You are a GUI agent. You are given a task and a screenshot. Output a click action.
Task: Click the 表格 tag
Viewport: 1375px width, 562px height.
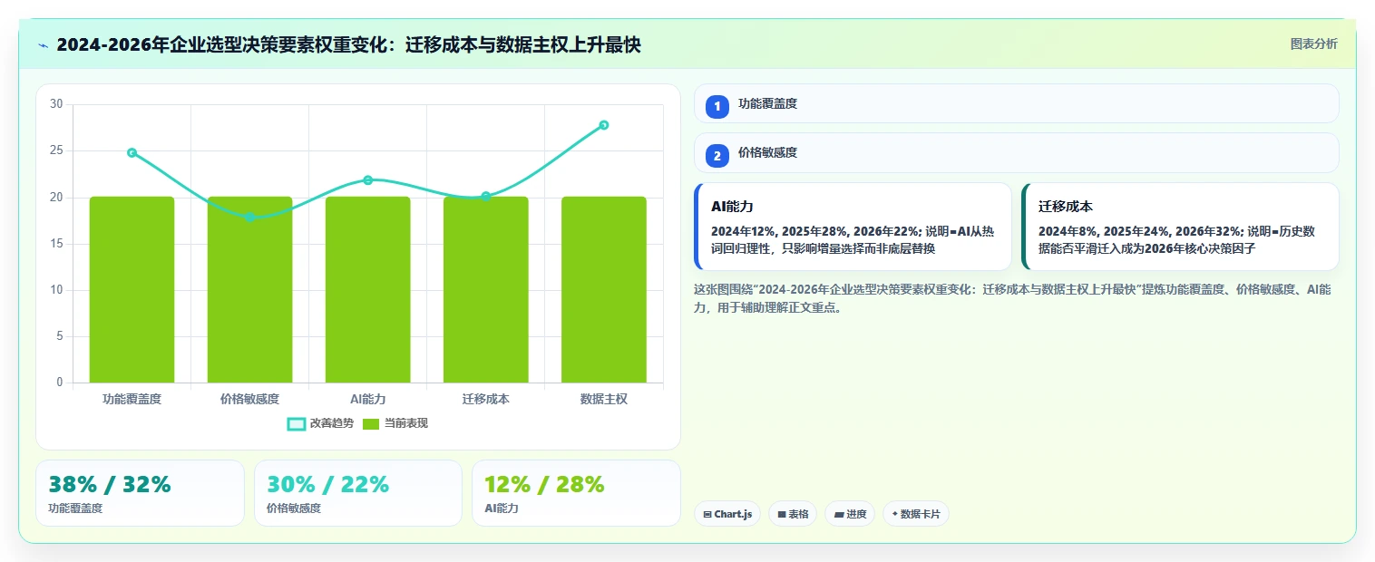(x=793, y=514)
